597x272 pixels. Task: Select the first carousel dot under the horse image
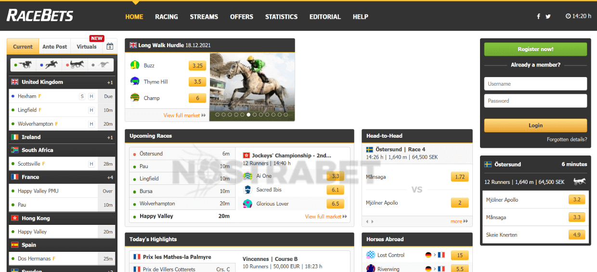[218, 115]
